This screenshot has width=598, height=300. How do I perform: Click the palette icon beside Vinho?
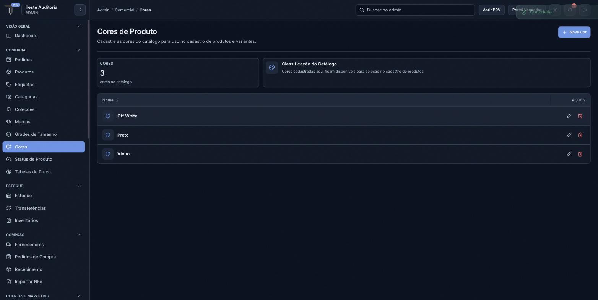[x=108, y=154]
